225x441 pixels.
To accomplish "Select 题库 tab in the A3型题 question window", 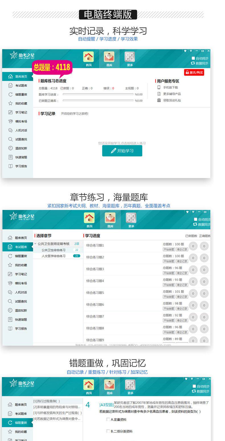I will [x=110, y=387].
